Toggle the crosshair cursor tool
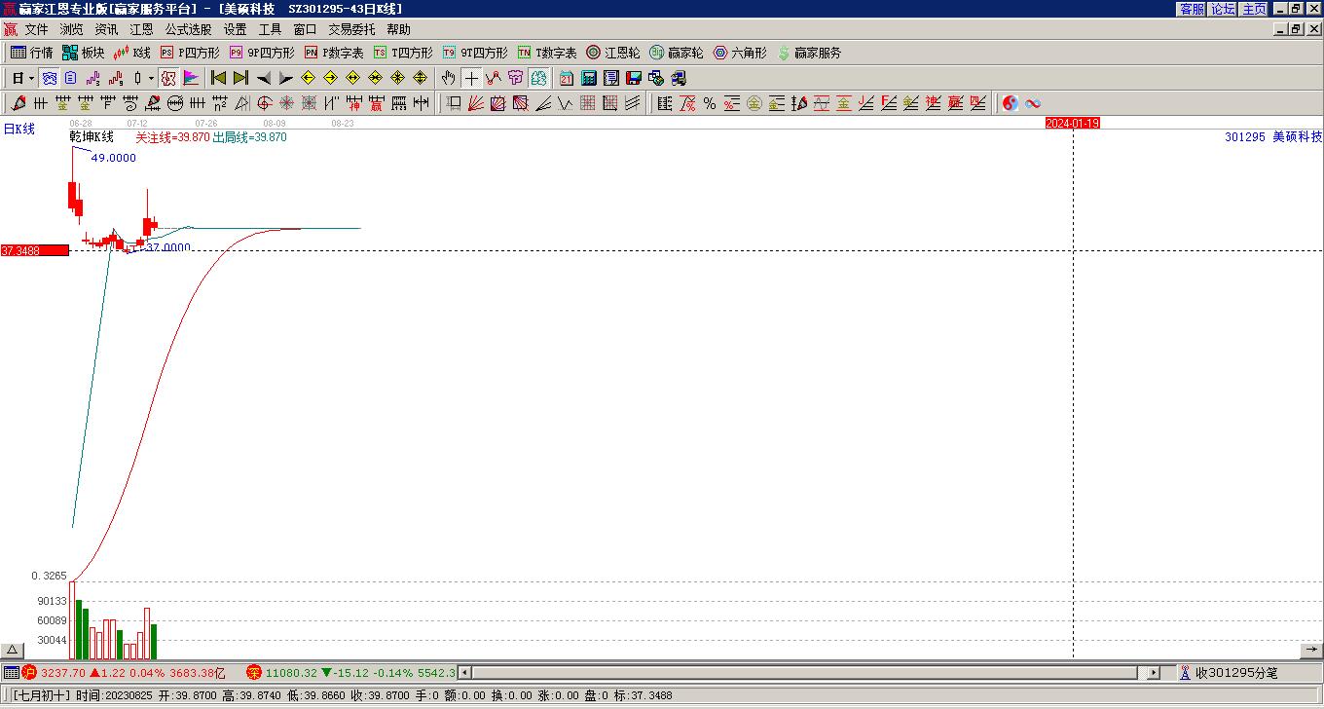This screenshot has width=1324, height=709. coord(471,78)
